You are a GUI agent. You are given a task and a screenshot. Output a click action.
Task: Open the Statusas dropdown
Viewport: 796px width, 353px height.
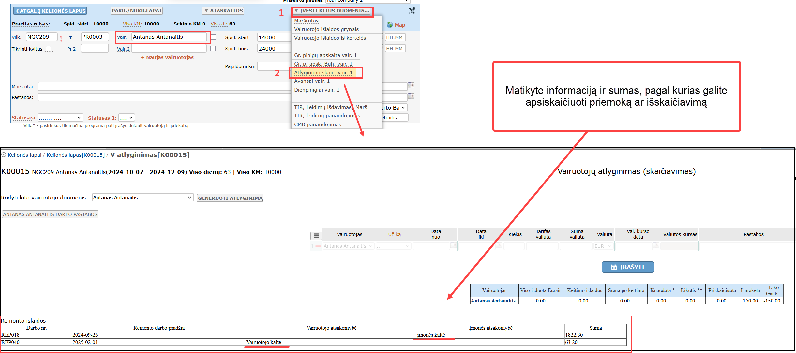tap(60, 118)
